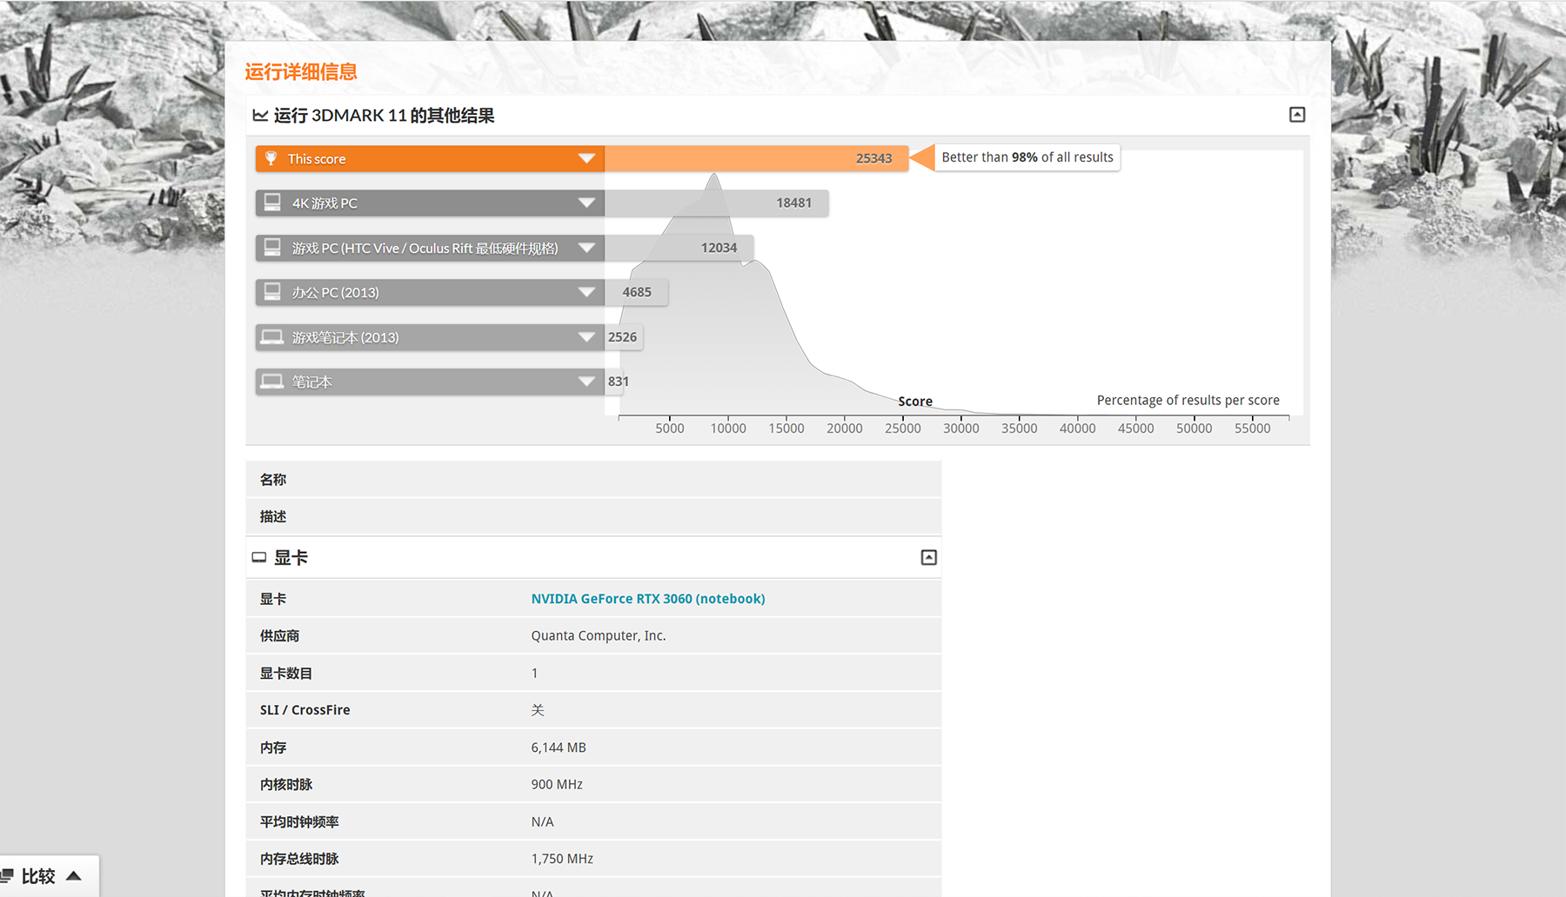This screenshot has height=897, width=1566.
Task: Open the 笔记本 dropdown arrow
Action: [x=586, y=382]
